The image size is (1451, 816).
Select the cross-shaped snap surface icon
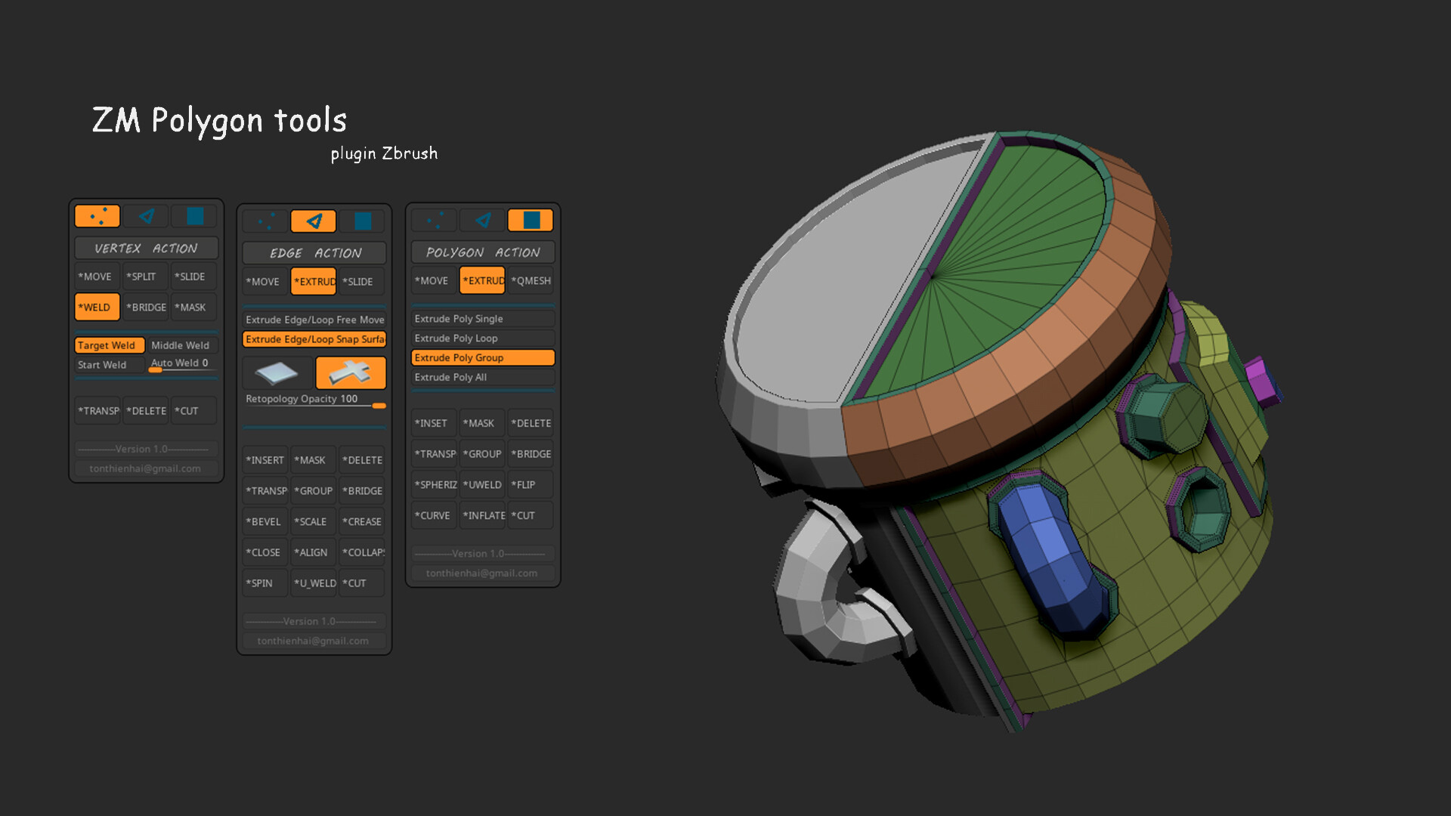tap(351, 372)
